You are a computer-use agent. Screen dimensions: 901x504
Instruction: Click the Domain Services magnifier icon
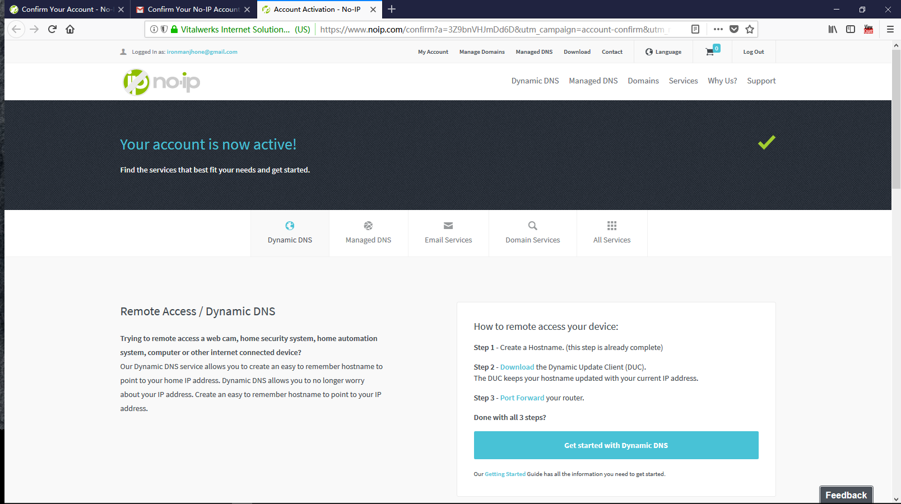(x=533, y=226)
